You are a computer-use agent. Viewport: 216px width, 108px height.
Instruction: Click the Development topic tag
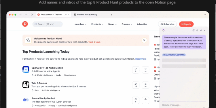point(70,75)
